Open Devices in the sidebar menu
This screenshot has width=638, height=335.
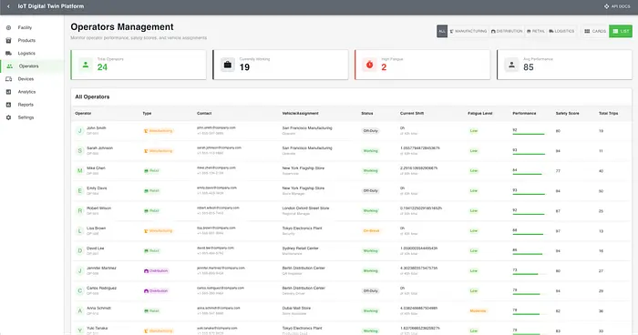pos(26,79)
